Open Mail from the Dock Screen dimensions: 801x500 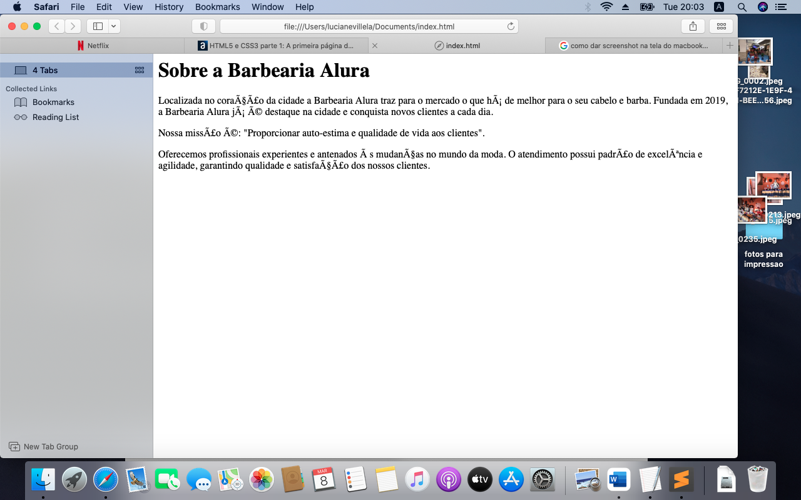(x=137, y=480)
